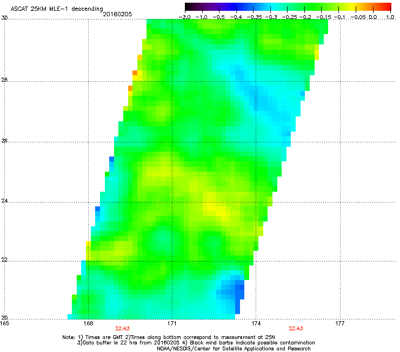Select the date label "20160205" under the title
This screenshot has width=400, height=352.
pyautogui.click(x=117, y=14)
